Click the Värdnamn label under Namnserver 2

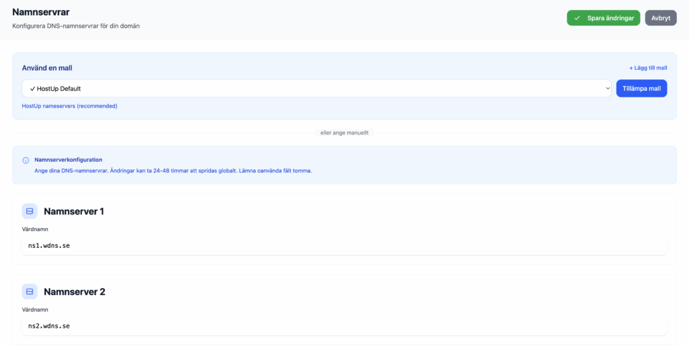[x=35, y=310]
